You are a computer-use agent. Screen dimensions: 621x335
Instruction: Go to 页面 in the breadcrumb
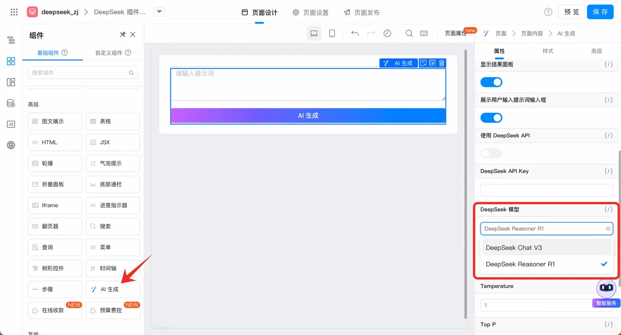click(x=501, y=33)
